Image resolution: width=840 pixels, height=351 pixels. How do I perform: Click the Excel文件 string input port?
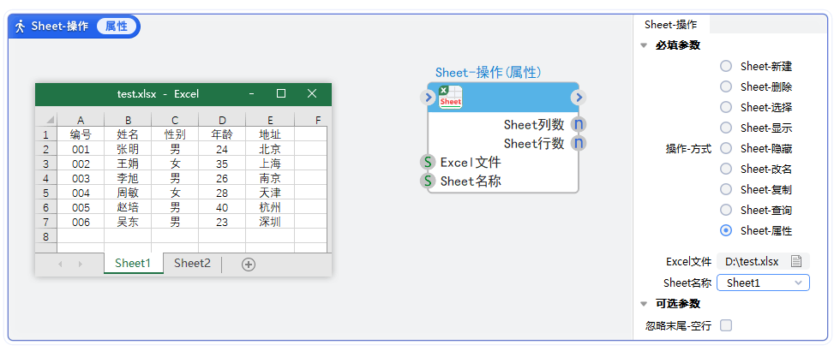428,162
